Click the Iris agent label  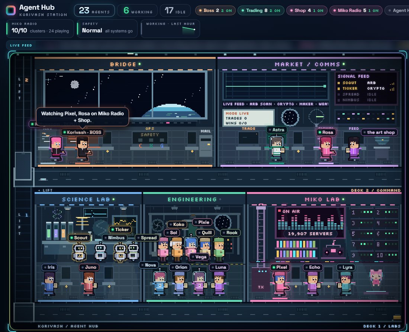coord(49,267)
